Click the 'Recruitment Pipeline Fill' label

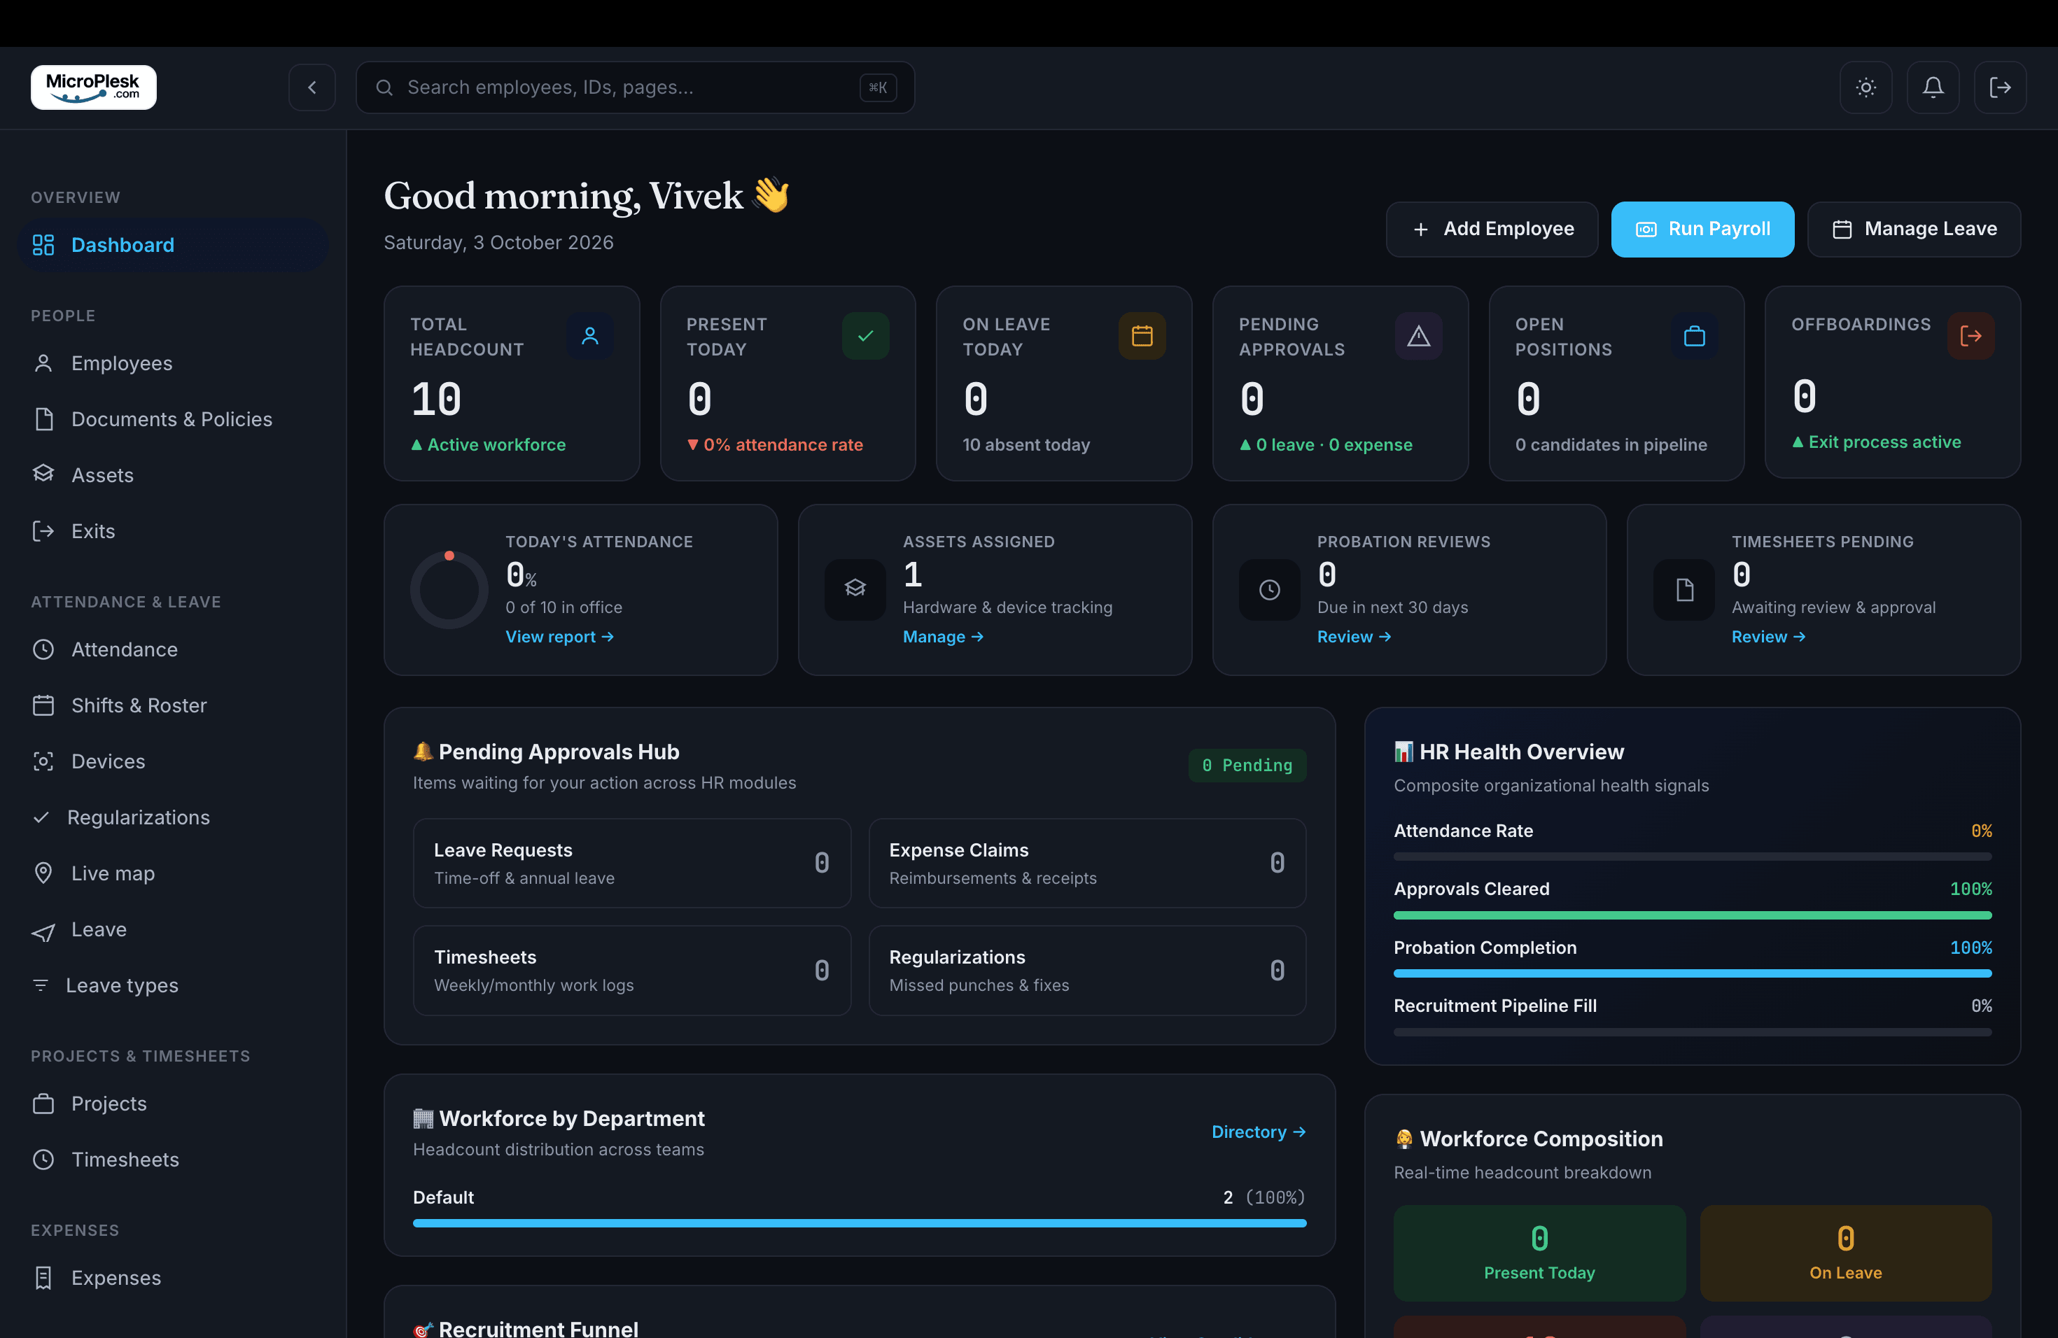point(1495,1006)
